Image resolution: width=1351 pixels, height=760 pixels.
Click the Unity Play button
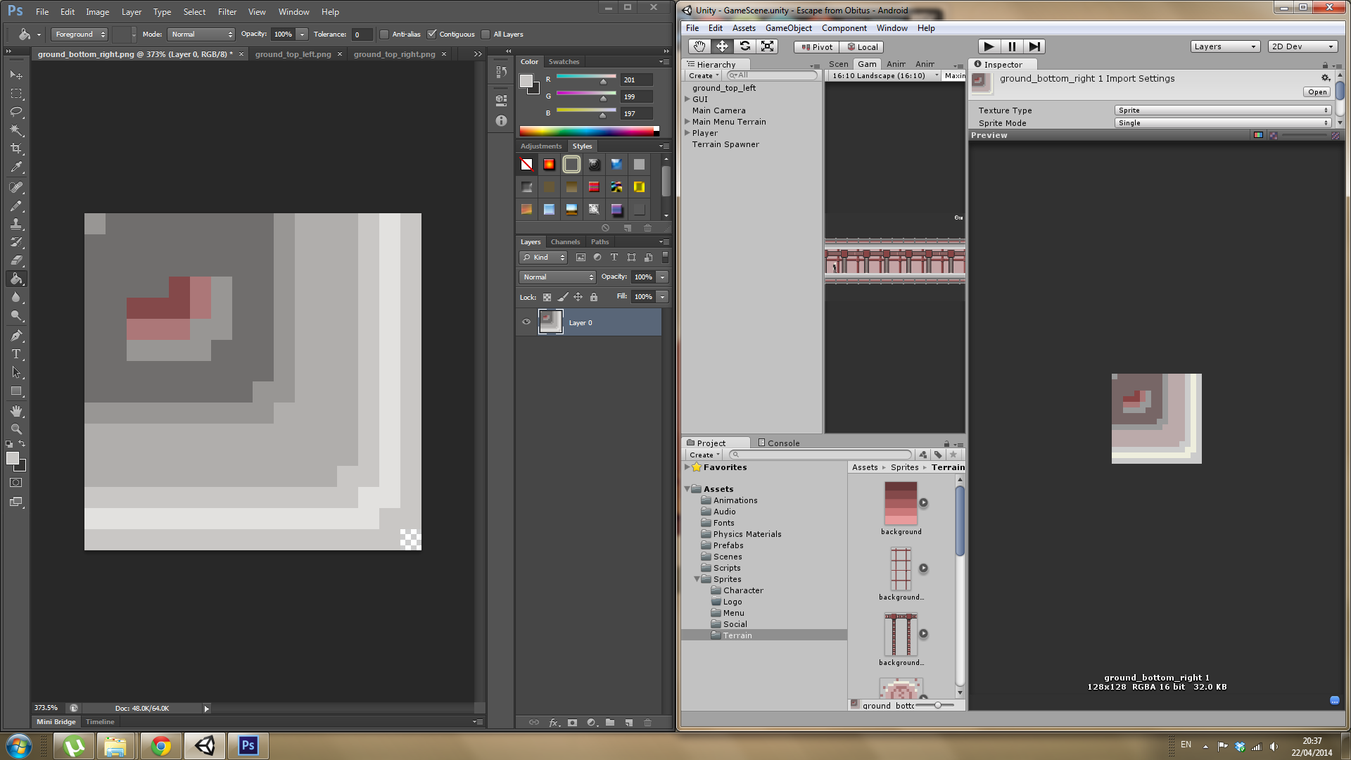point(989,46)
